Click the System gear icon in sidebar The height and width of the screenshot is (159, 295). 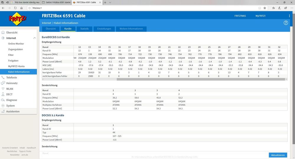3,106
